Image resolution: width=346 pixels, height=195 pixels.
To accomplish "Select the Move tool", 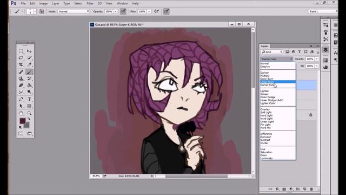I will coord(29,51).
